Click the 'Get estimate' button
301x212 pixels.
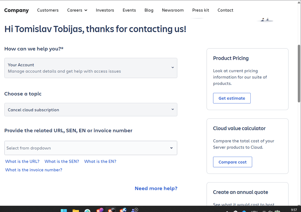(232, 98)
